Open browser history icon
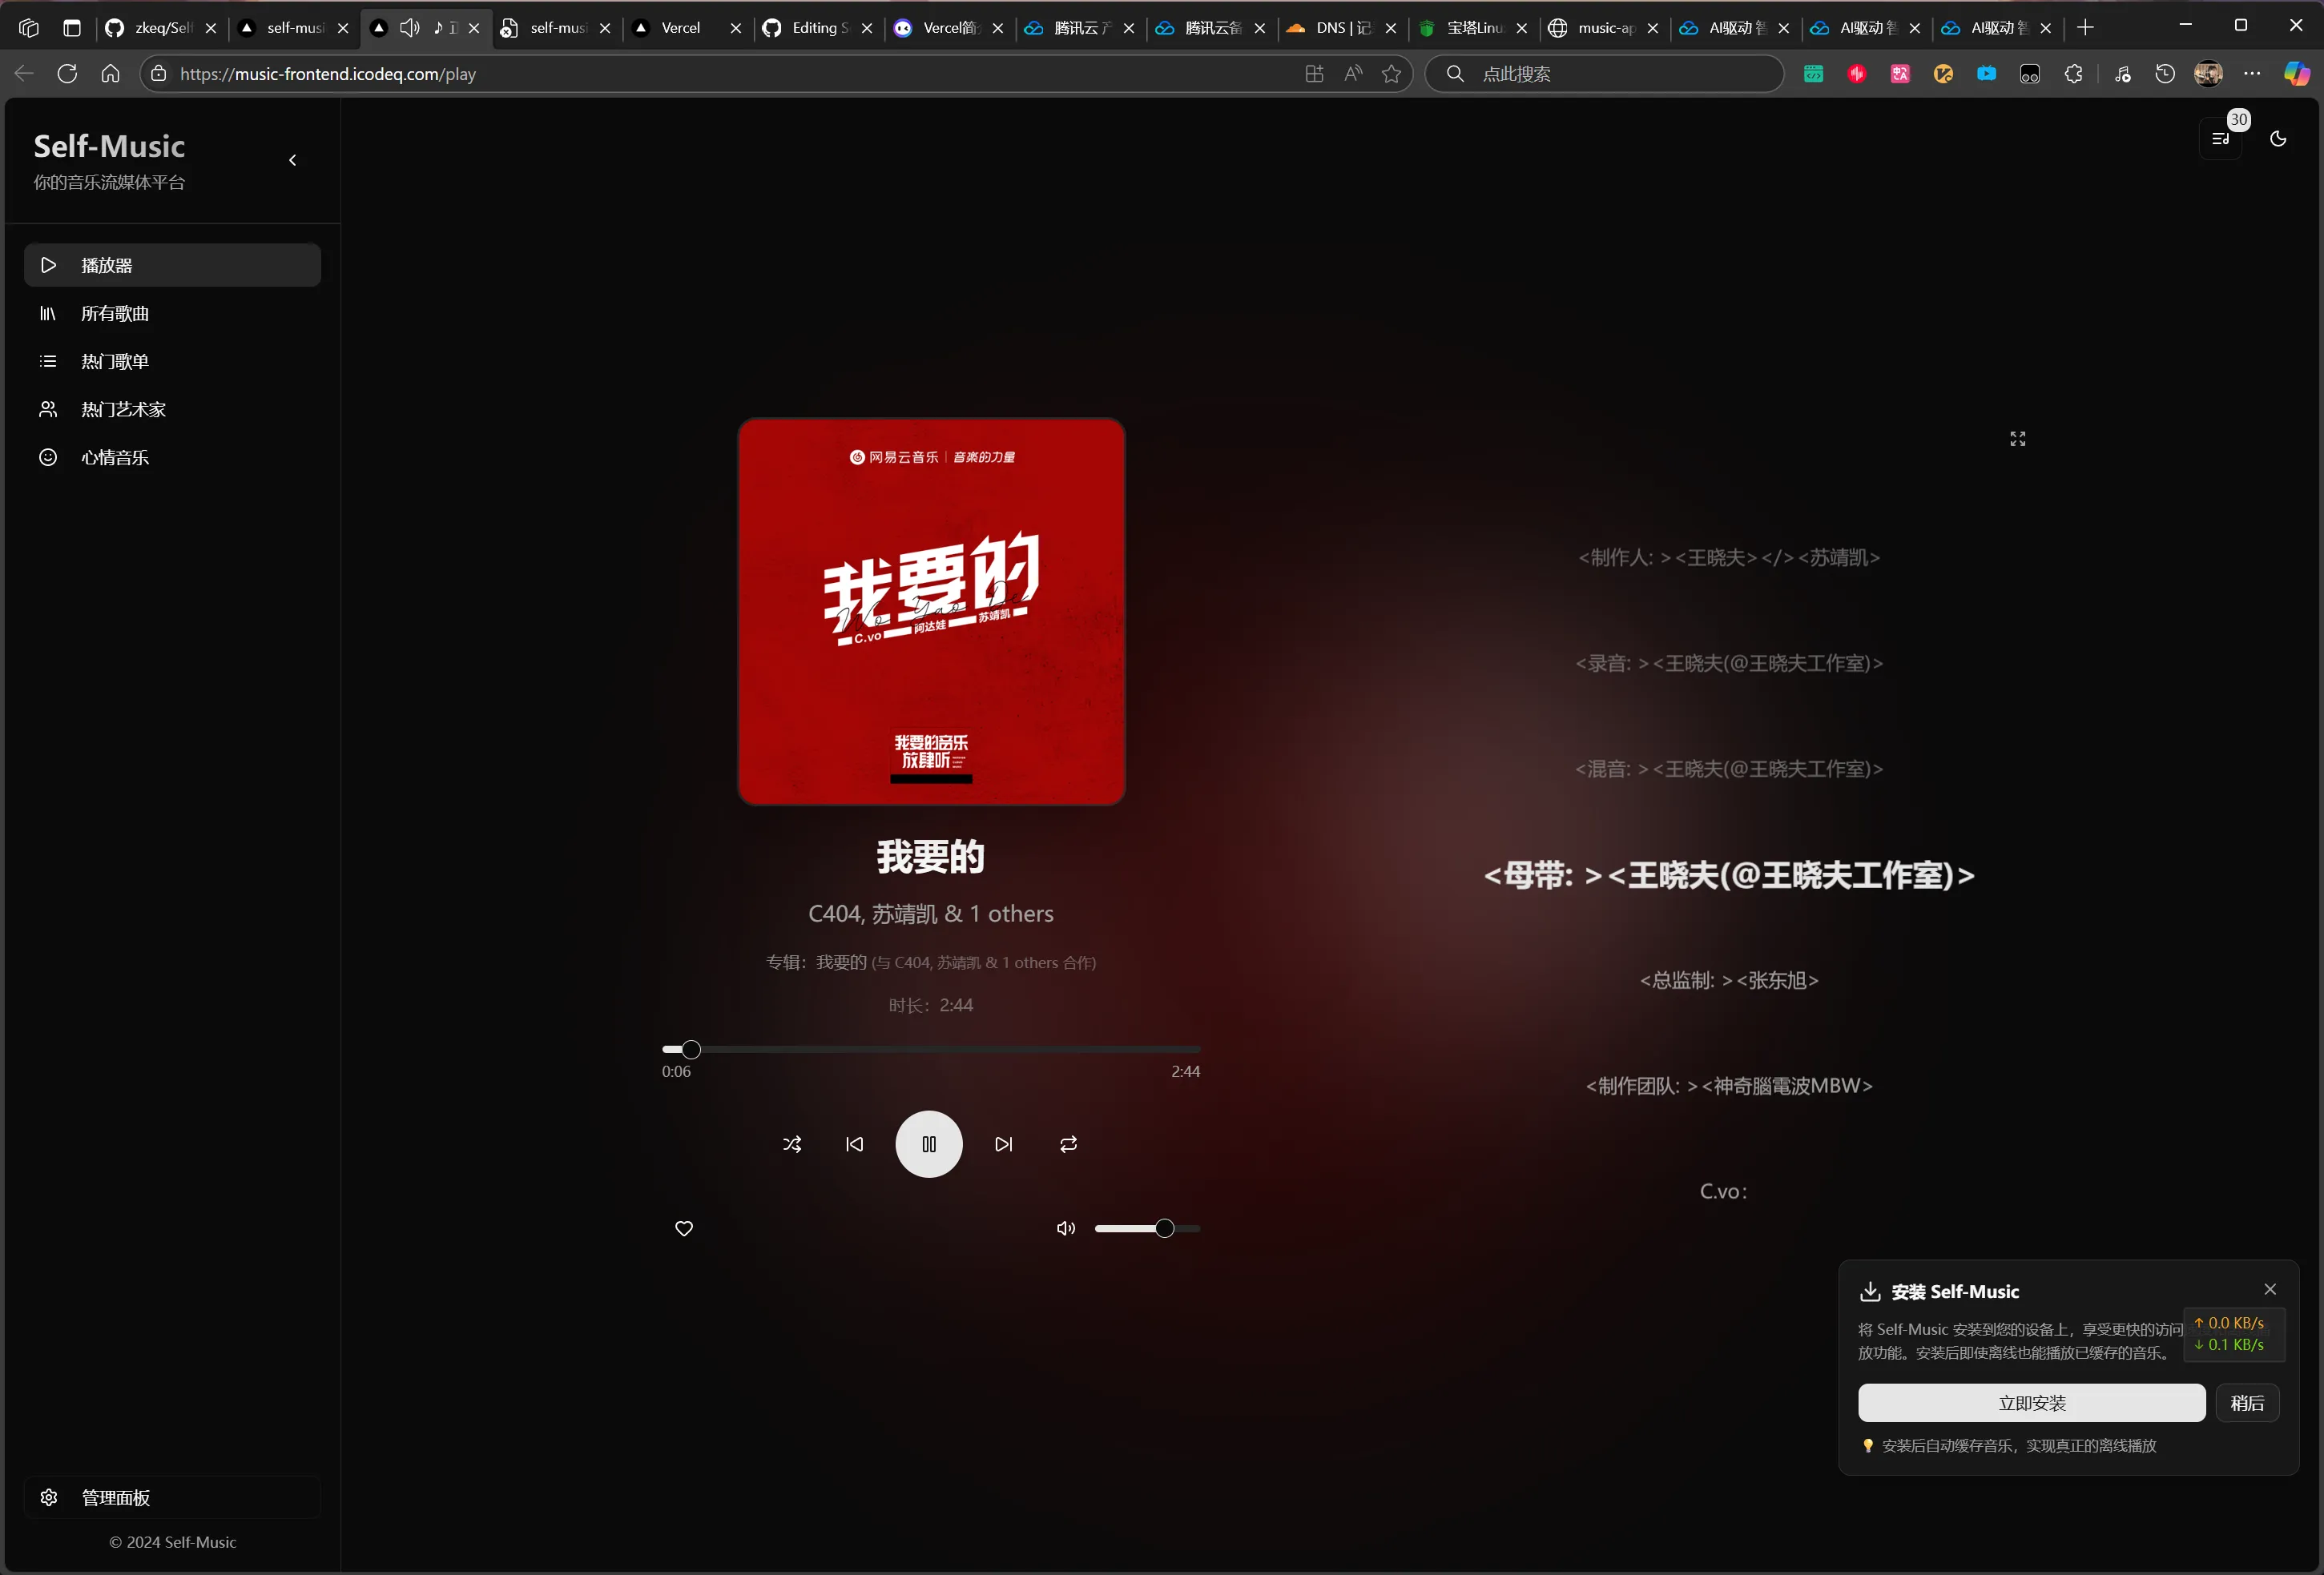The image size is (2324, 1575). [x=2165, y=74]
